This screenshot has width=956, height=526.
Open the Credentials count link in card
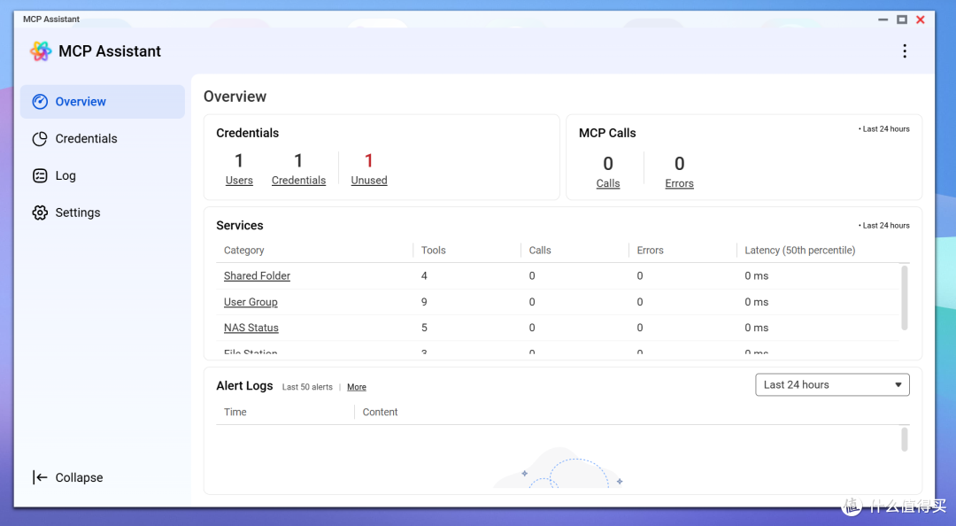coord(299,181)
